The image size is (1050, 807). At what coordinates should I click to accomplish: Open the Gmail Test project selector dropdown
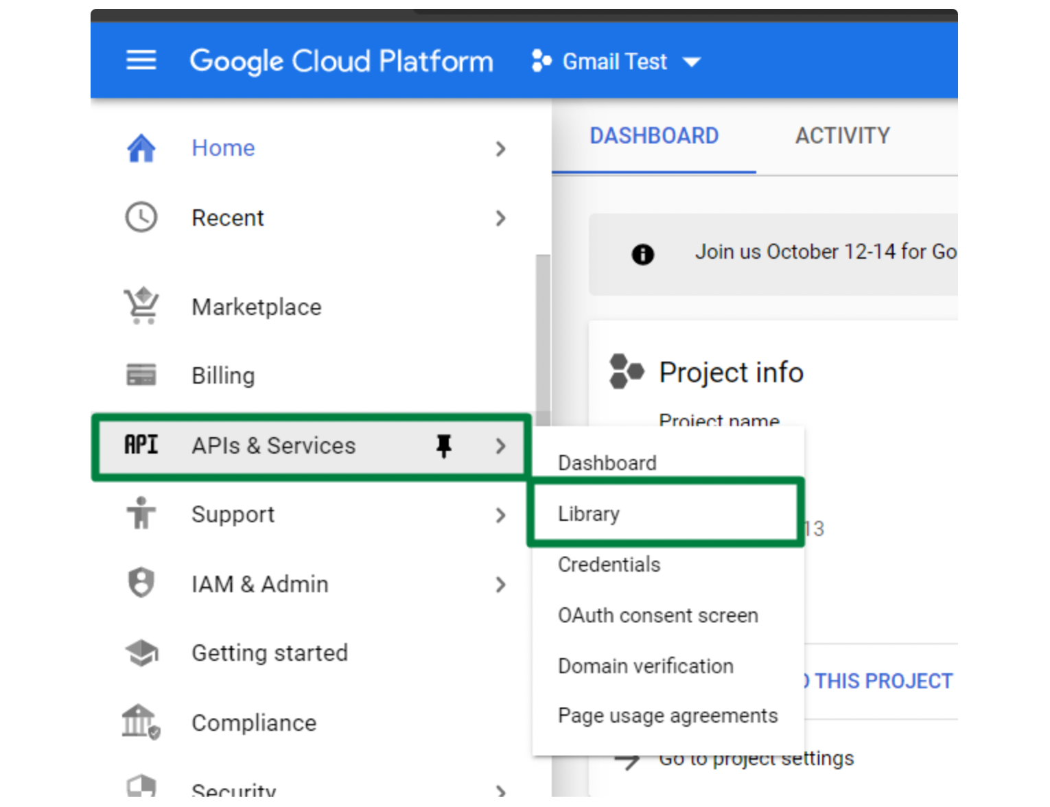(617, 62)
